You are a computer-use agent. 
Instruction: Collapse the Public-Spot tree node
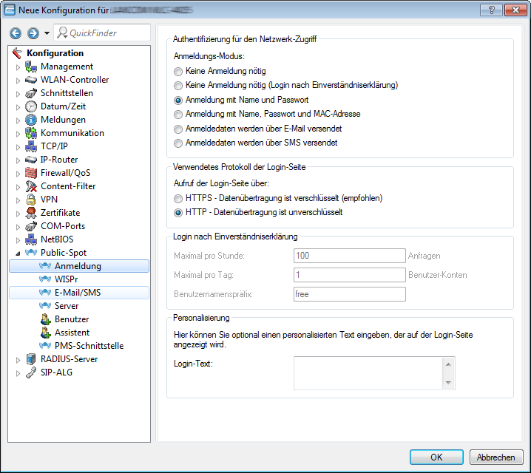click(18, 253)
